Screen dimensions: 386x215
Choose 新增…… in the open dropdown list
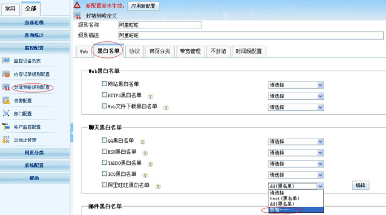click(x=296, y=210)
